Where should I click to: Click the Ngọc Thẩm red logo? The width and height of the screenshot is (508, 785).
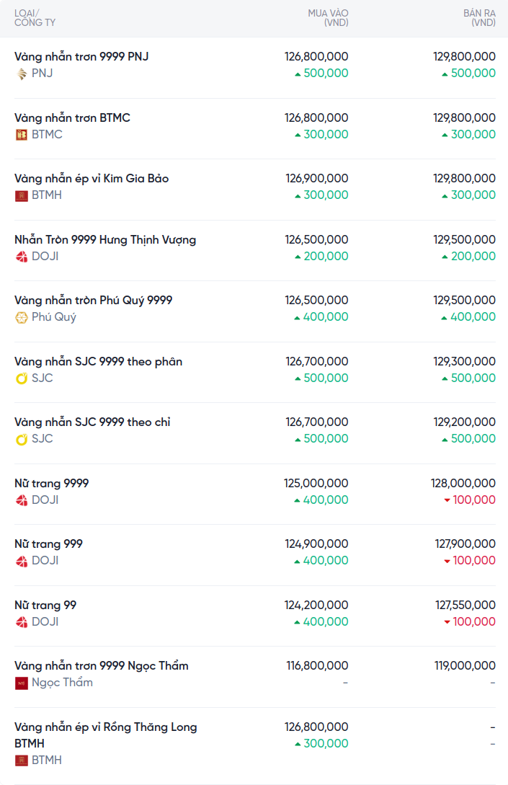pos(22,683)
